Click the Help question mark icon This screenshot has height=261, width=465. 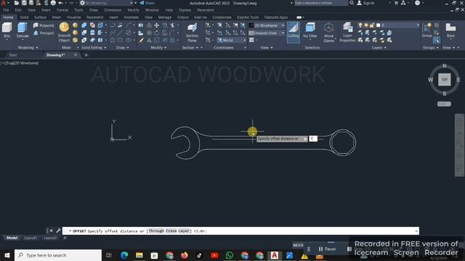point(417,3)
